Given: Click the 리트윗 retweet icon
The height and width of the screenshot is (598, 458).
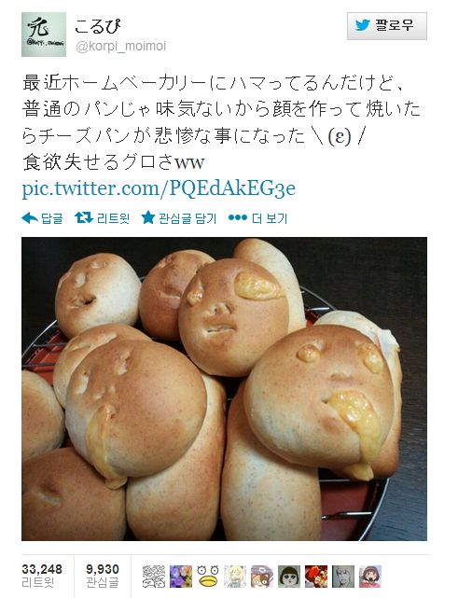Looking at the screenshot, I should point(84,218).
